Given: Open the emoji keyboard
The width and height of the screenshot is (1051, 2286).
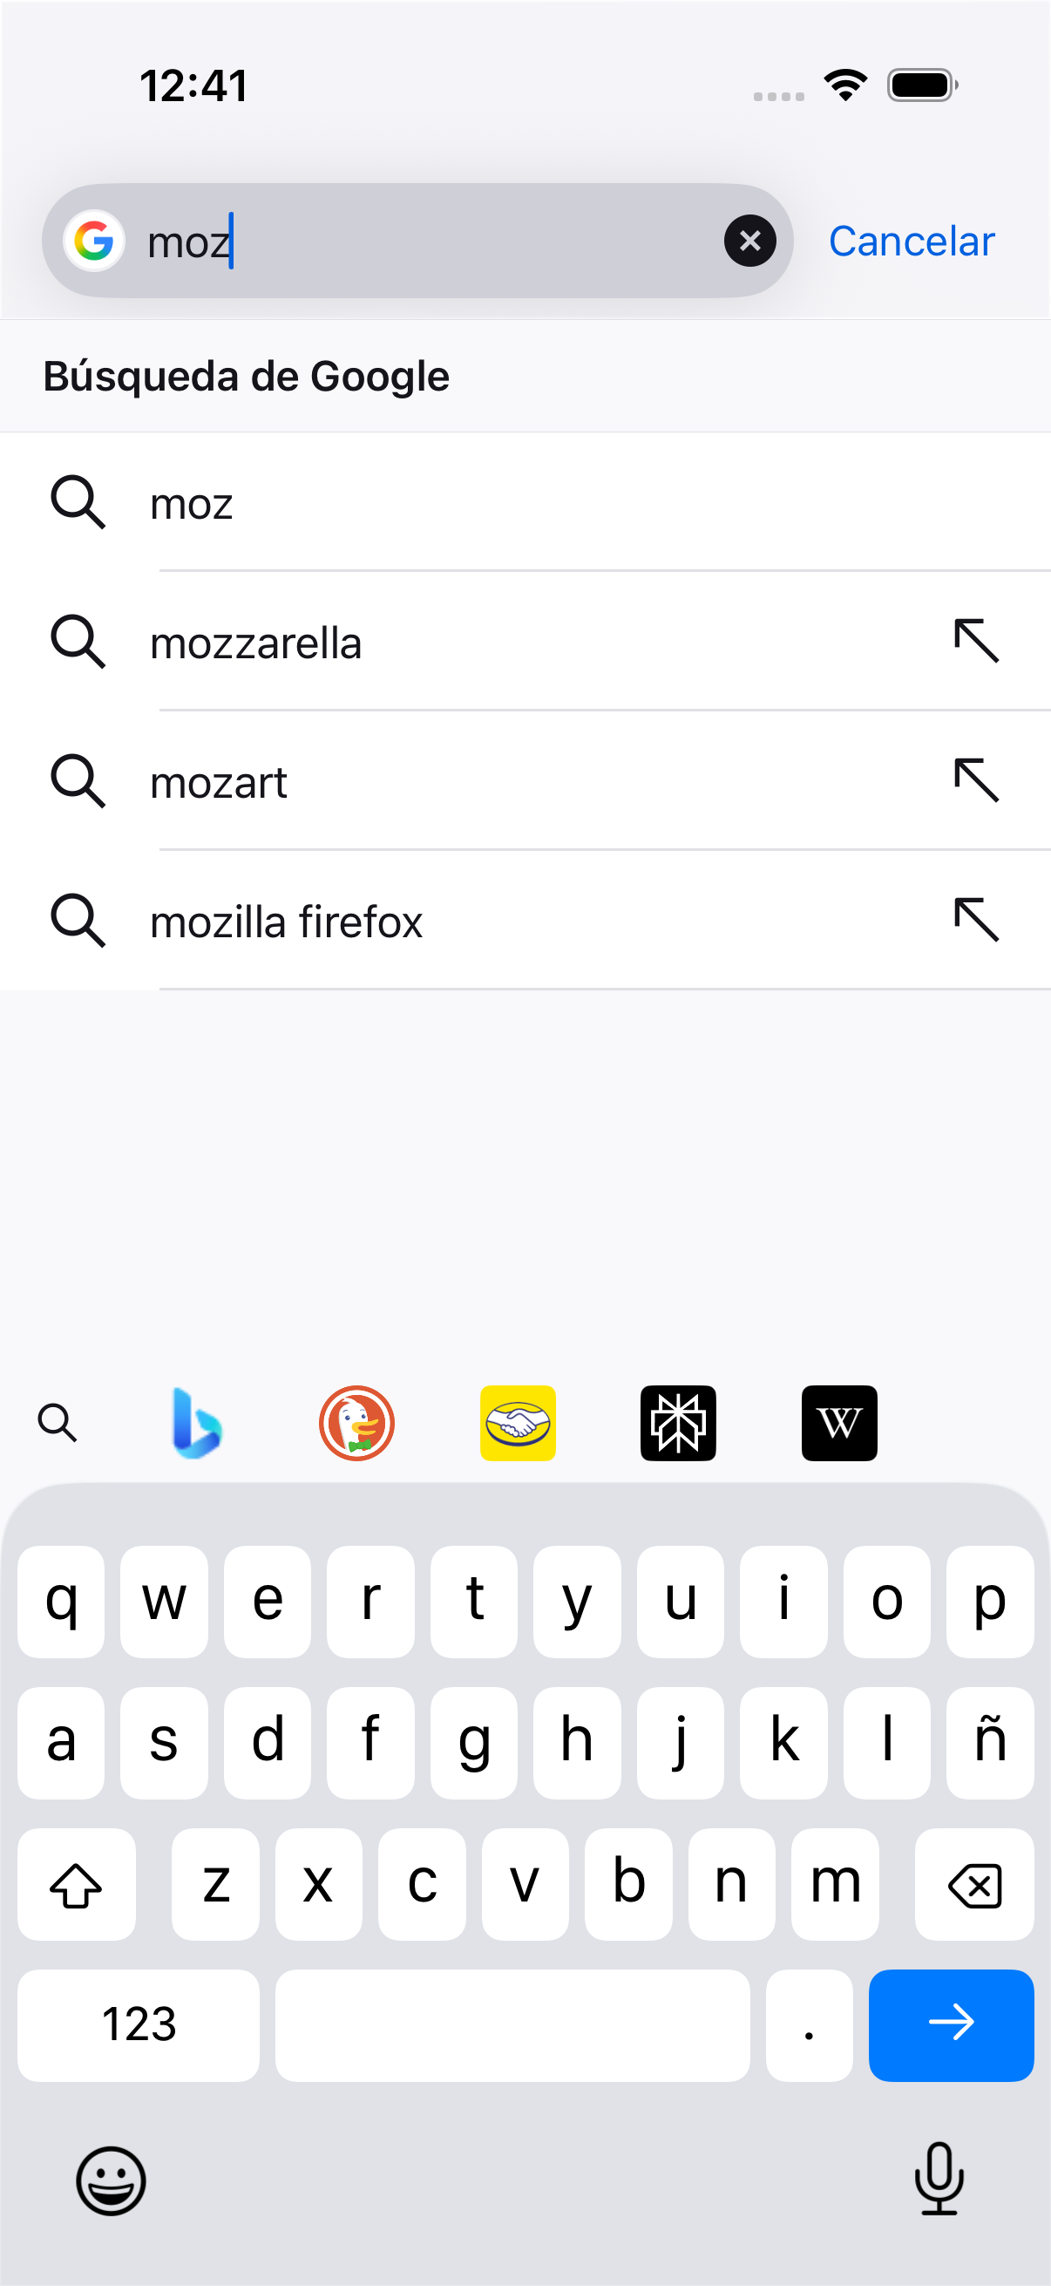Looking at the screenshot, I should [x=111, y=2181].
